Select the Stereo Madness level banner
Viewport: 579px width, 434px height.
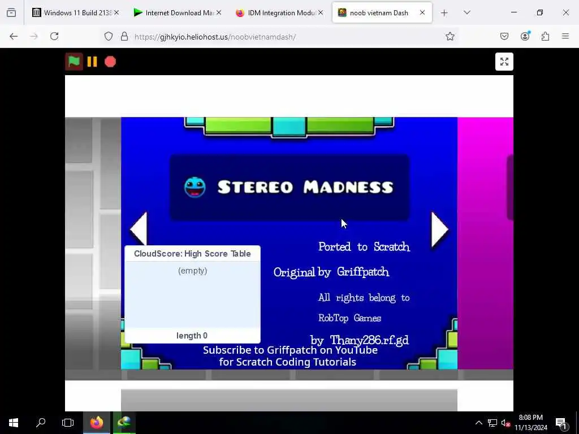[x=289, y=188]
